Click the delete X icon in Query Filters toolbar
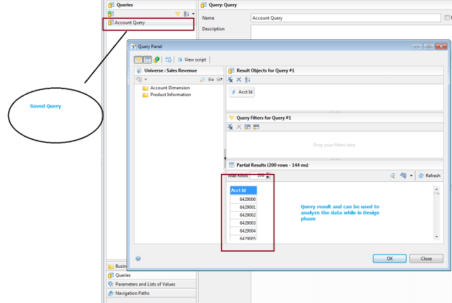The image size is (452, 303). (238, 127)
